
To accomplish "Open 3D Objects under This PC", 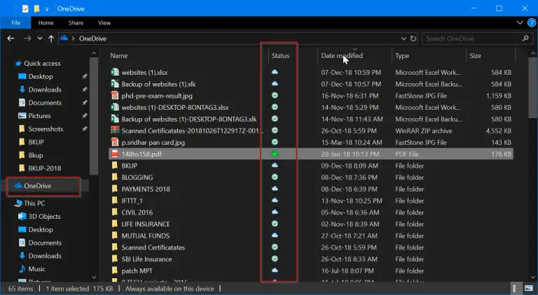I will [44, 216].
